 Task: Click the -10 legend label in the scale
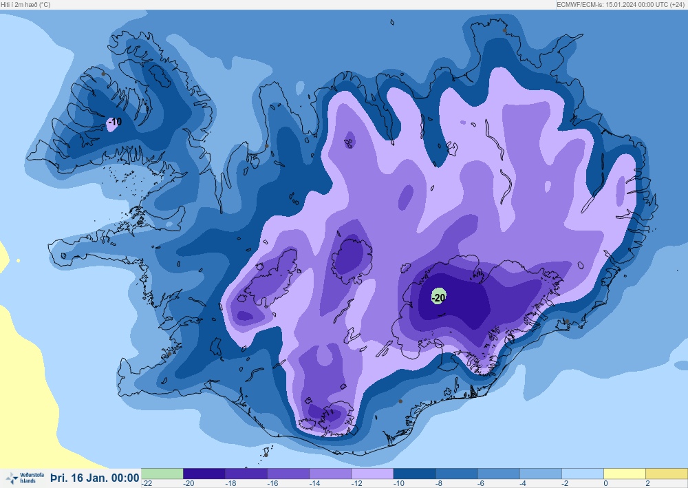[x=399, y=484]
